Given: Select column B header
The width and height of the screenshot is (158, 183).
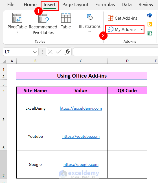Looking at the screenshot, I should [35, 61].
